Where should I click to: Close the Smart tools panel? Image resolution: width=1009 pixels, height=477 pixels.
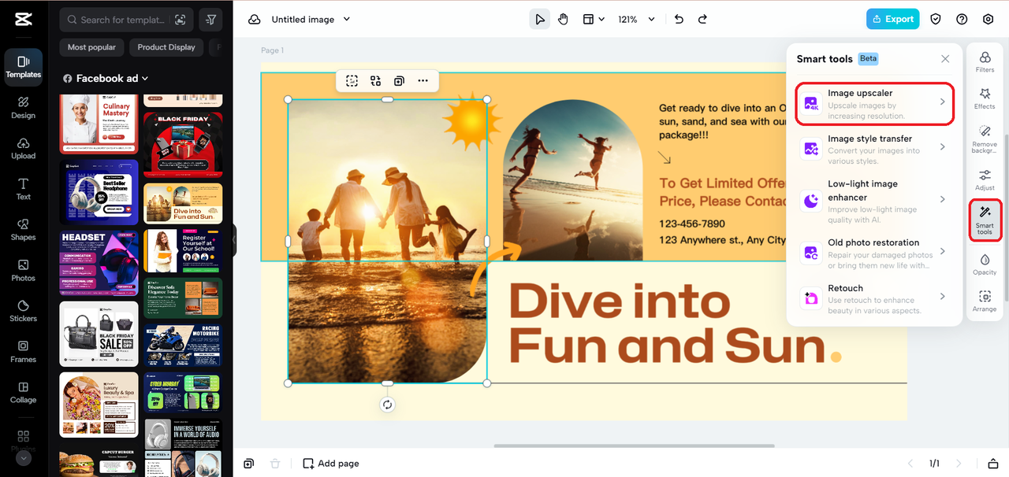point(945,59)
